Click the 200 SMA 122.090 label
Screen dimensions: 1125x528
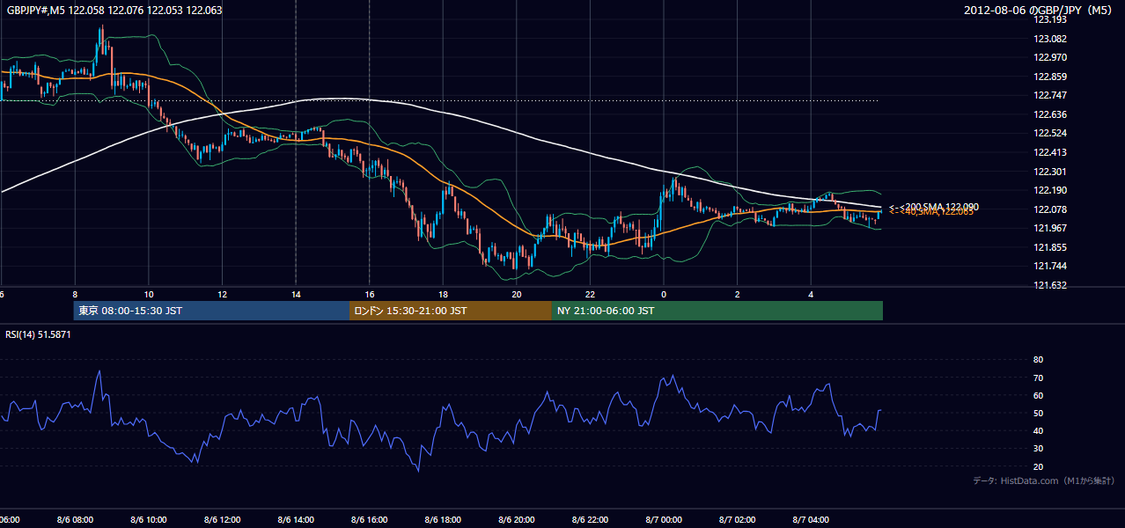pyautogui.click(x=933, y=207)
